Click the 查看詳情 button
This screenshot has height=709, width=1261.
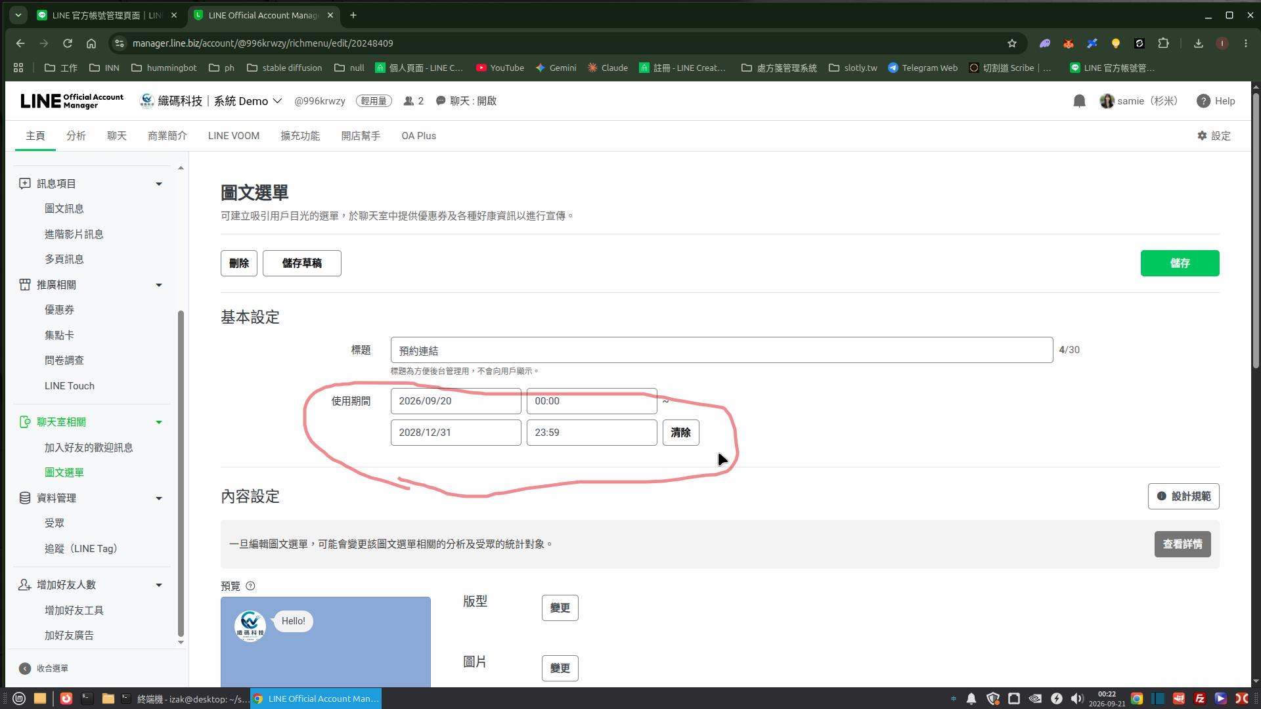(x=1183, y=544)
